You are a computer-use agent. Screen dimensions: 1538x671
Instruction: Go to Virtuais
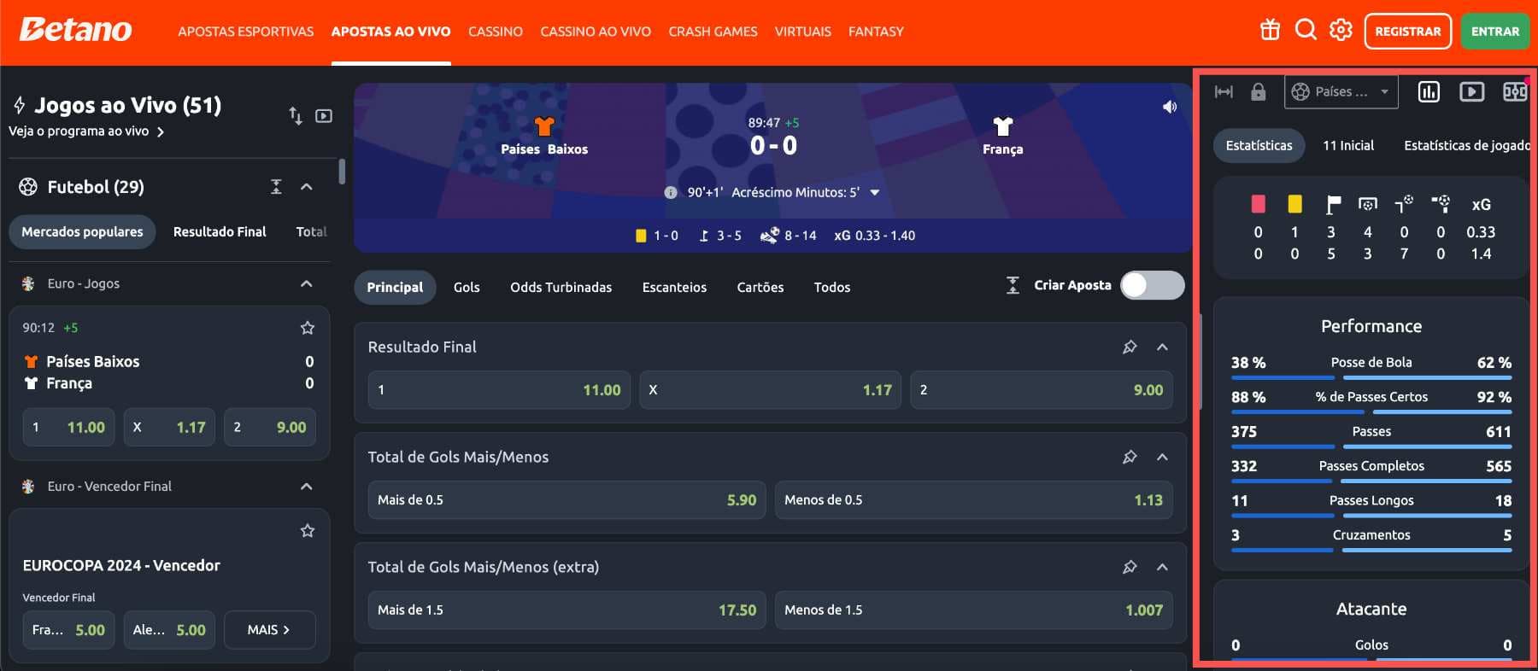(x=803, y=32)
